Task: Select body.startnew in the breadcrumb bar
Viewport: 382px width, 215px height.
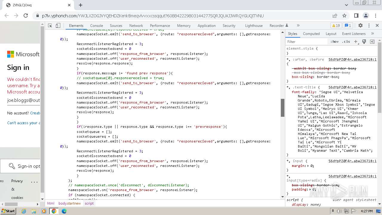Action: point(70,203)
